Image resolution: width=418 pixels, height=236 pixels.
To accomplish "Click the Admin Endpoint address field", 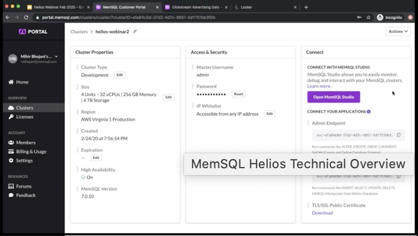I will pos(358,135).
